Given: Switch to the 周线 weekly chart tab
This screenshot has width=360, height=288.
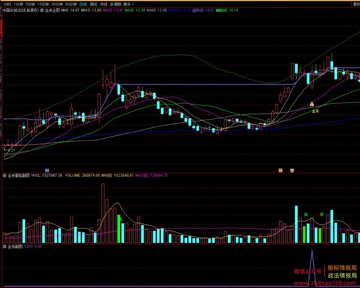Looking at the screenshot, I should click(93, 4).
